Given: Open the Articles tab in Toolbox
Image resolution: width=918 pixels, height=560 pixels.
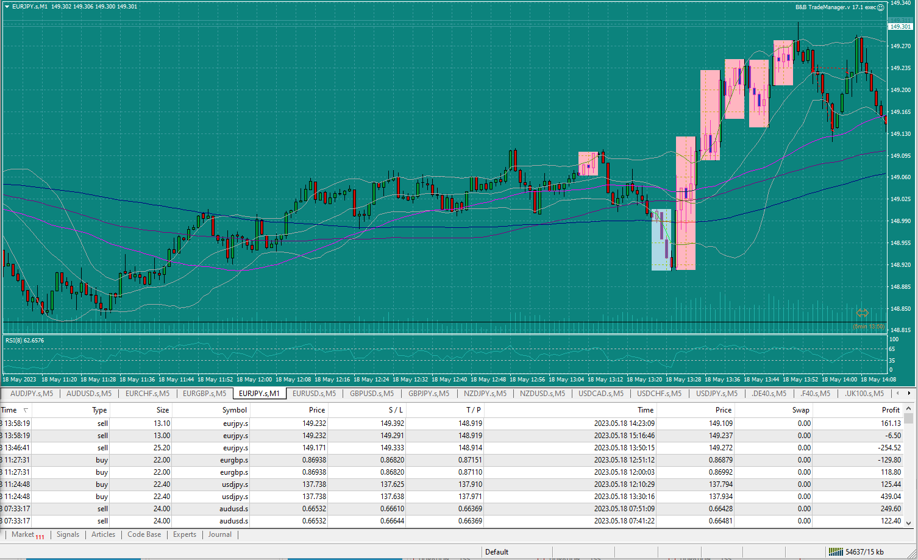Looking at the screenshot, I should pyautogui.click(x=103, y=534).
